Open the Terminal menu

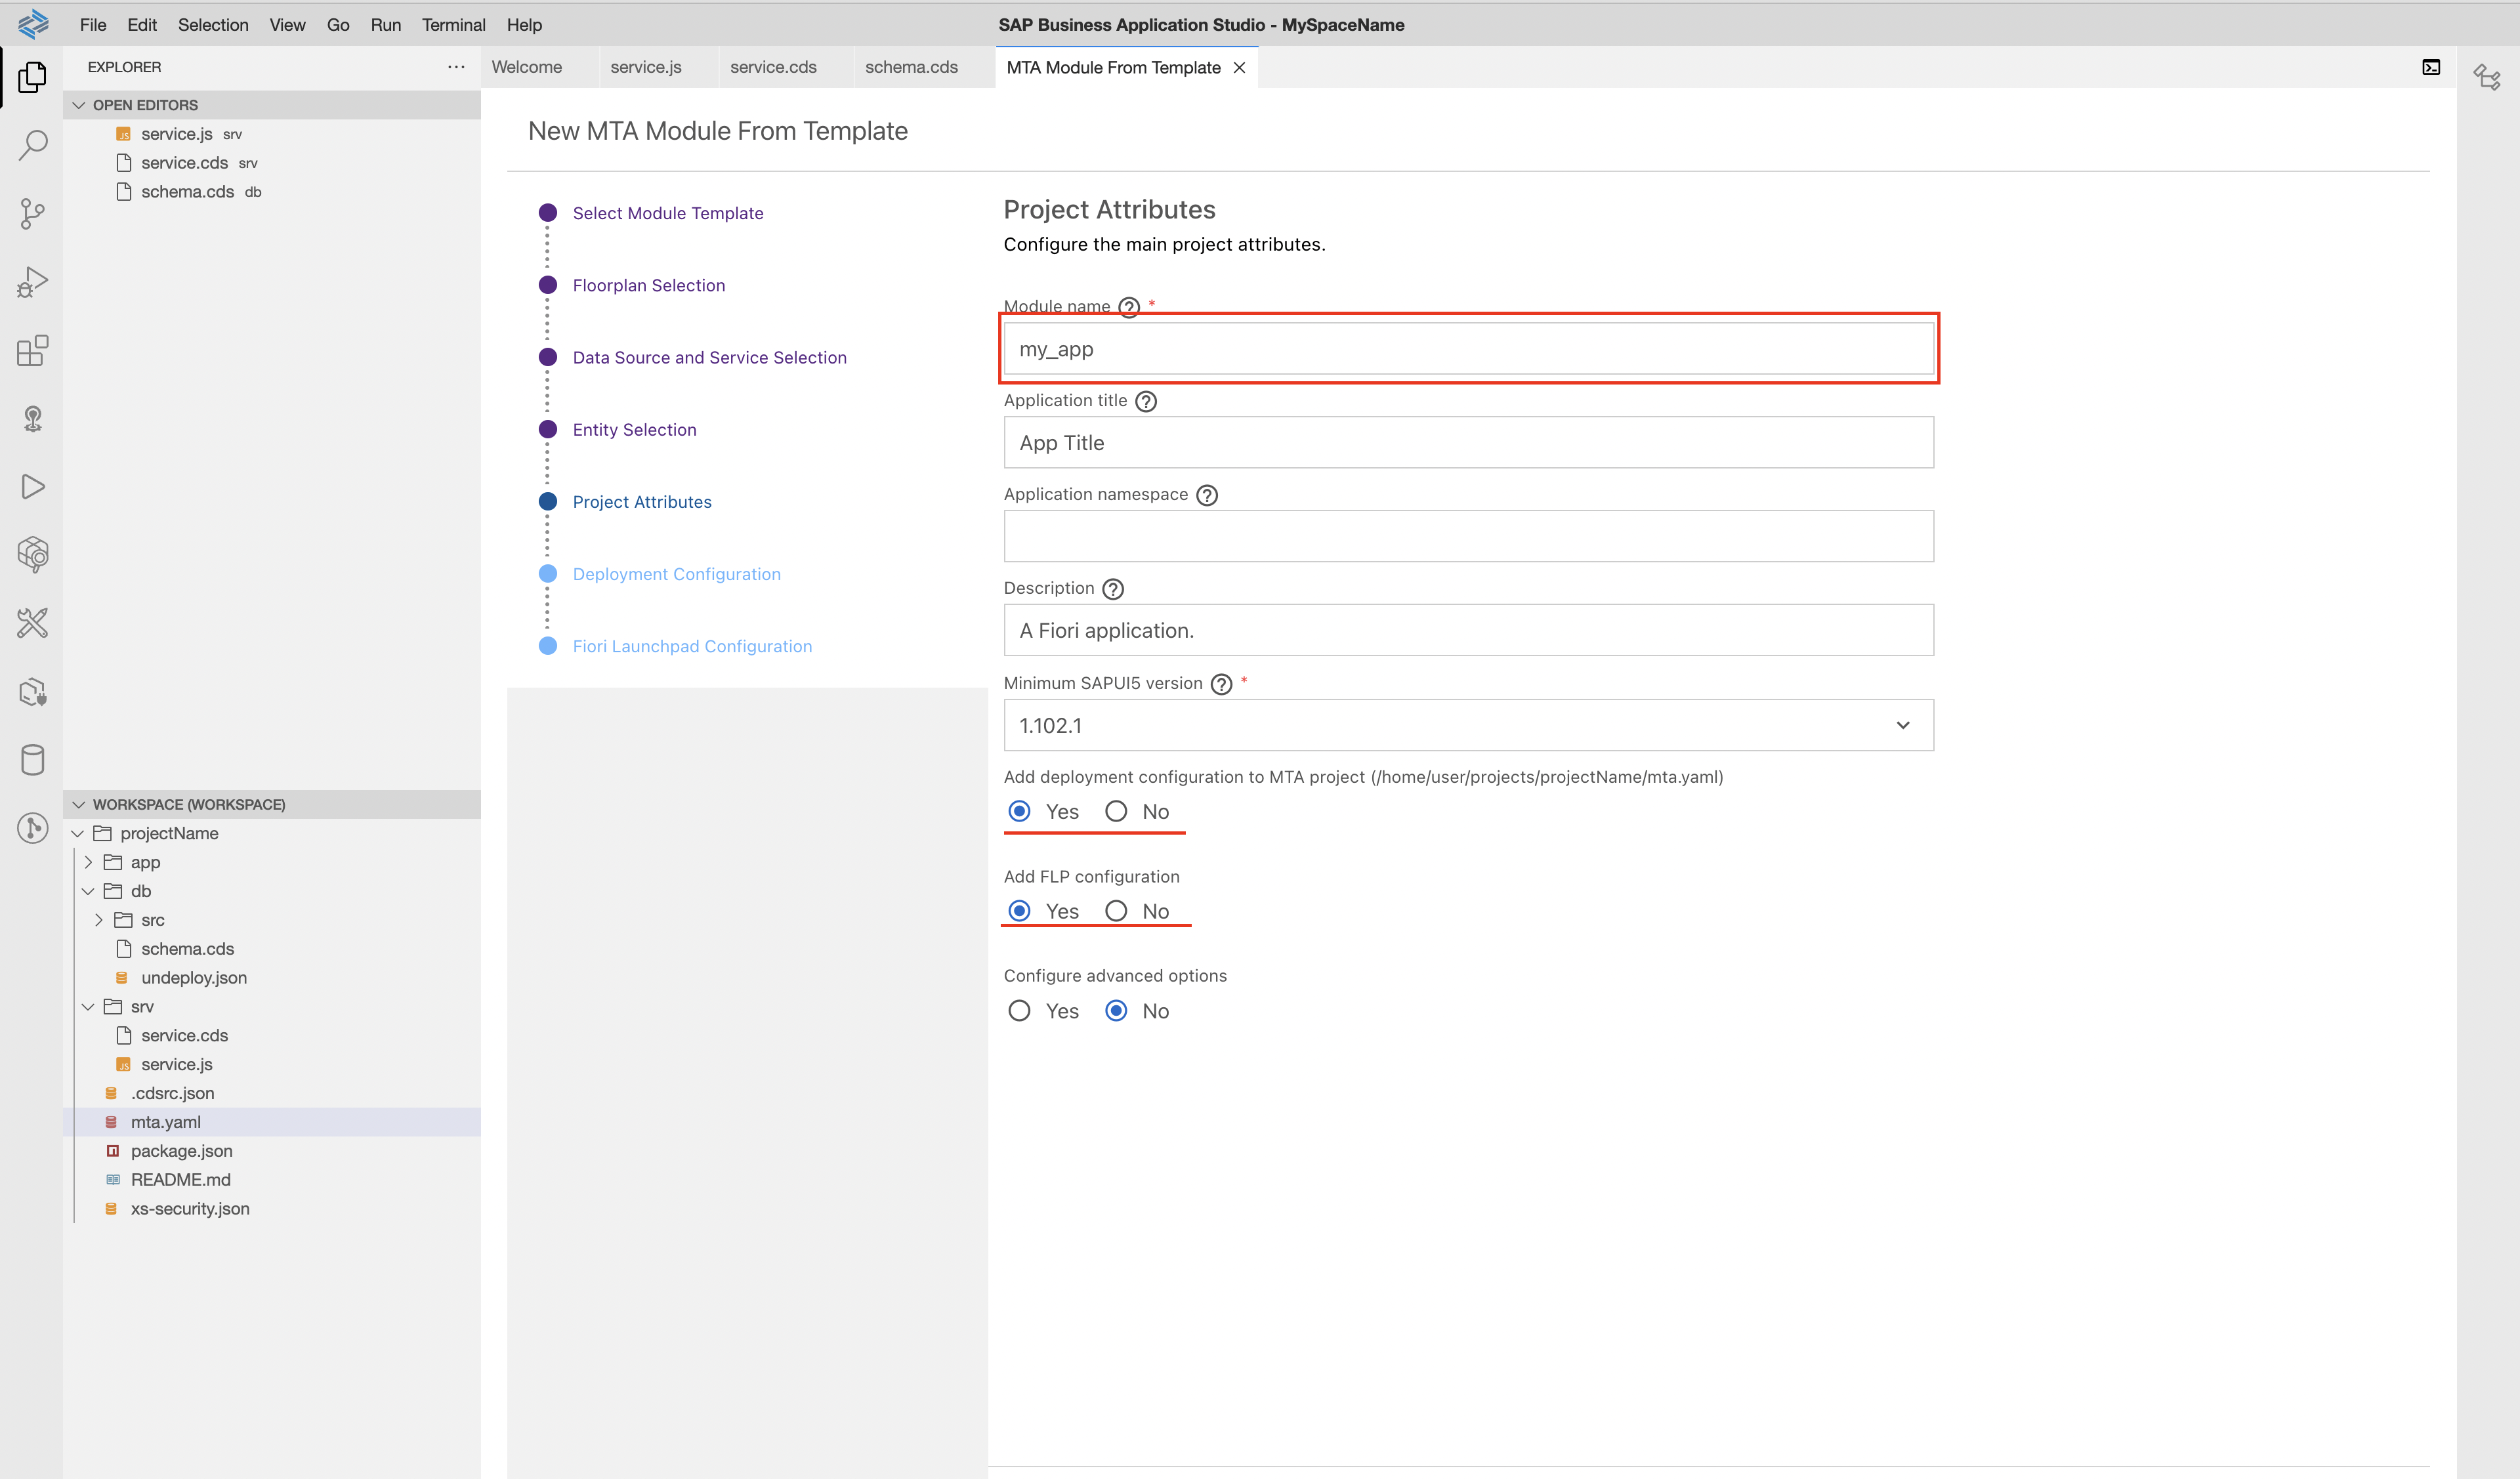[x=453, y=25]
